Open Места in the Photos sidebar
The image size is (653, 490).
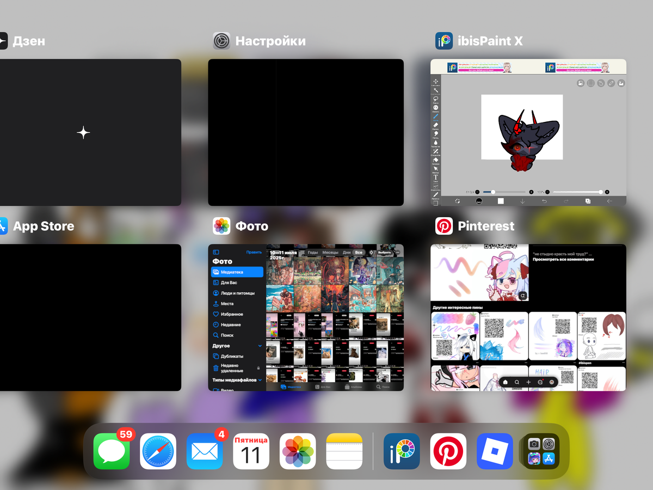coord(237,304)
